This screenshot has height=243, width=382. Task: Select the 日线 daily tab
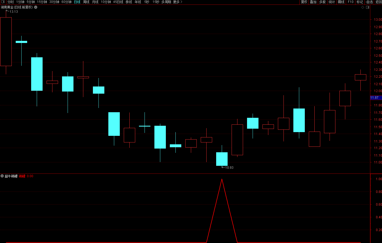pyautogui.click(x=77, y=2)
